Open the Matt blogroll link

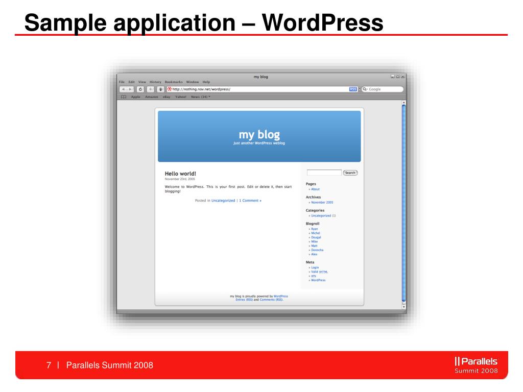pyautogui.click(x=314, y=246)
